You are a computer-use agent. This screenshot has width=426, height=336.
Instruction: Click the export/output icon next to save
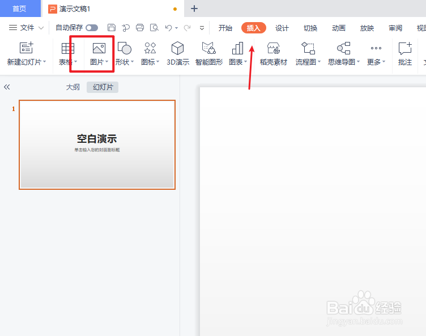click(x=126, y=28)
